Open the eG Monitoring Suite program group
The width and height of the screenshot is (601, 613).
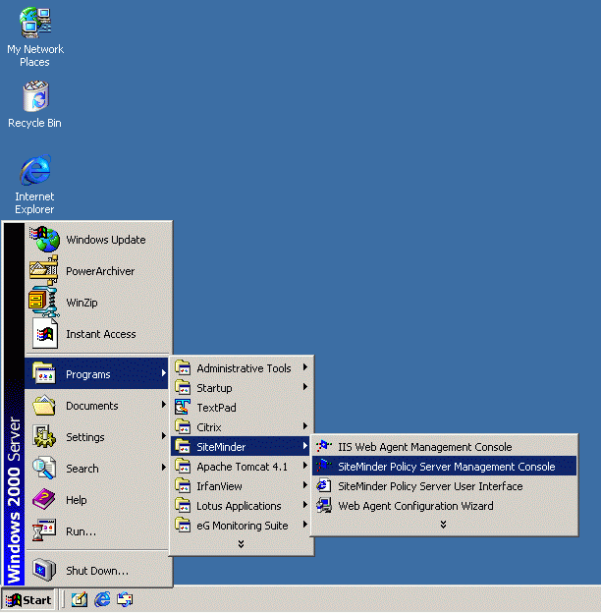242,525
